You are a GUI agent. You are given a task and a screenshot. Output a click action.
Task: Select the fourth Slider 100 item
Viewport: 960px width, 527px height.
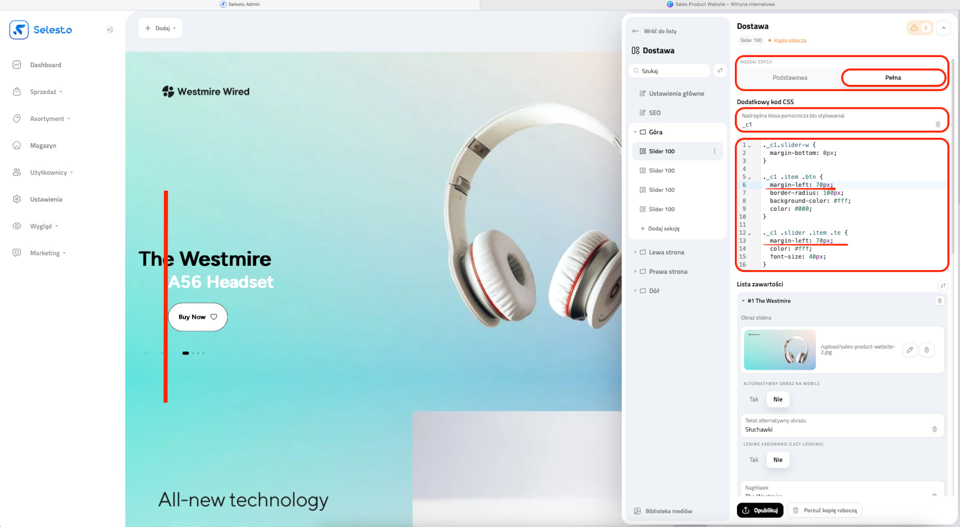tap(677, 209)
